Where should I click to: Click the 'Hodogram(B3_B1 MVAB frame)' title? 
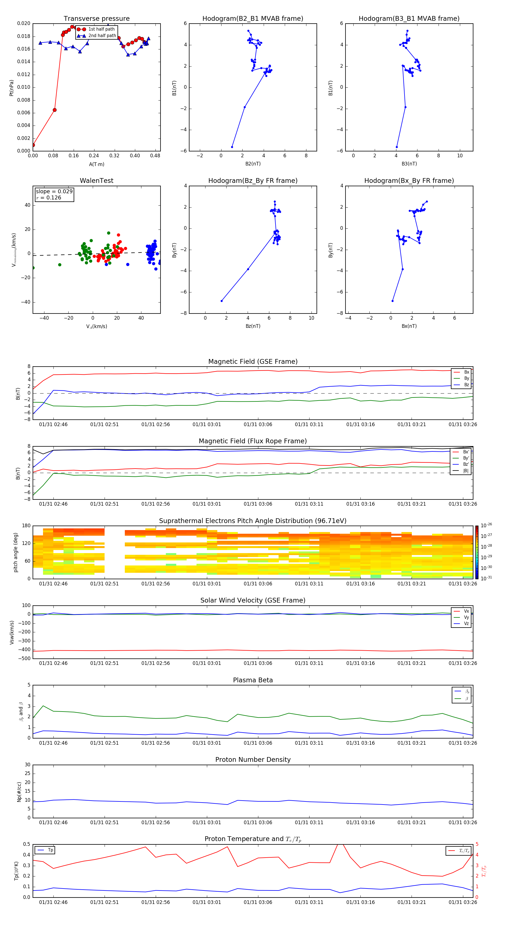pyautogui.click(x=409, y=19)
